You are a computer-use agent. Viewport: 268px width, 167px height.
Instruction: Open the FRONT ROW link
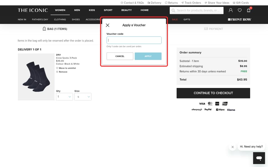240,19
